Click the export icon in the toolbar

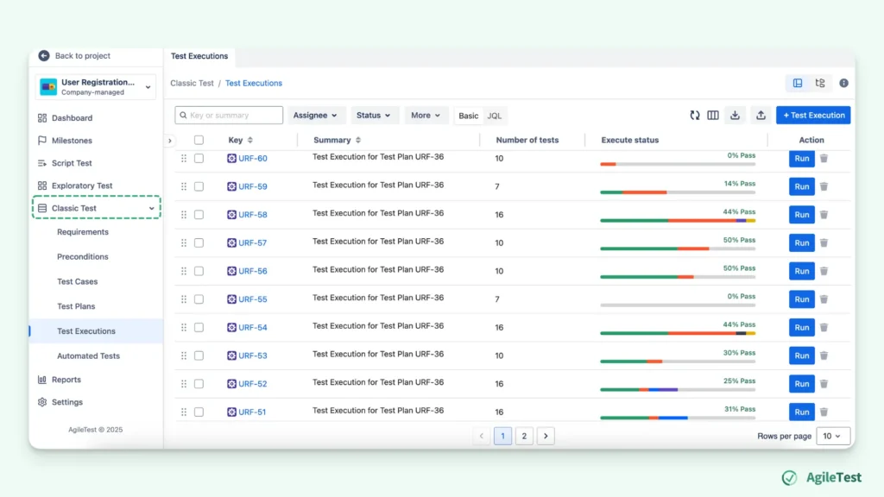(735, 115)
